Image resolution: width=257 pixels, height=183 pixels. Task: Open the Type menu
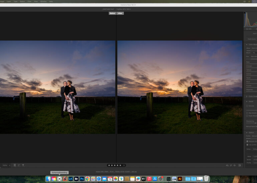15,1
